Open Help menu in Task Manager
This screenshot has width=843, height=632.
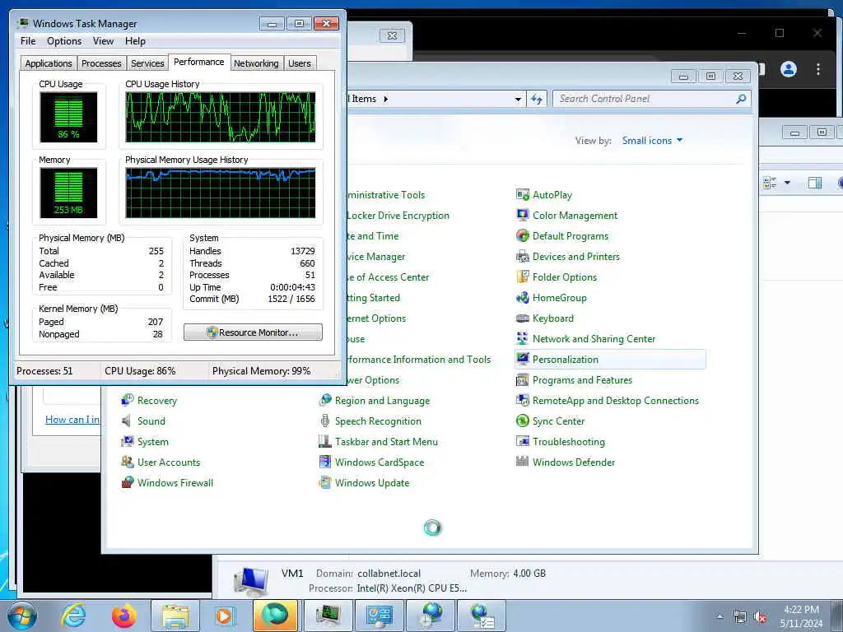click(136, 41)
